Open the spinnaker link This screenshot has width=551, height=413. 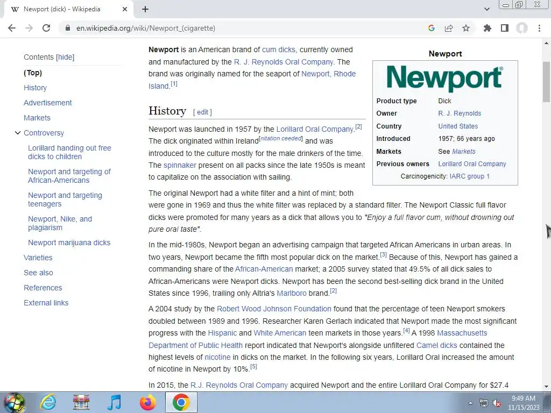[180, 165]
